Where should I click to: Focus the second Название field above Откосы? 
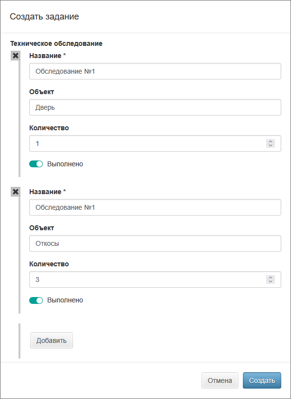pos(155,207)
